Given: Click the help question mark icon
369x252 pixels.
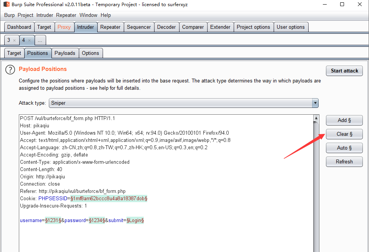Looking at the screenshot, I should (10, 69).
